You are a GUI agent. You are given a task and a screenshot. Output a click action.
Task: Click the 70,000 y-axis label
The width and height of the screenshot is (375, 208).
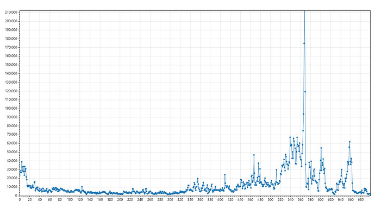pos(11,135)
